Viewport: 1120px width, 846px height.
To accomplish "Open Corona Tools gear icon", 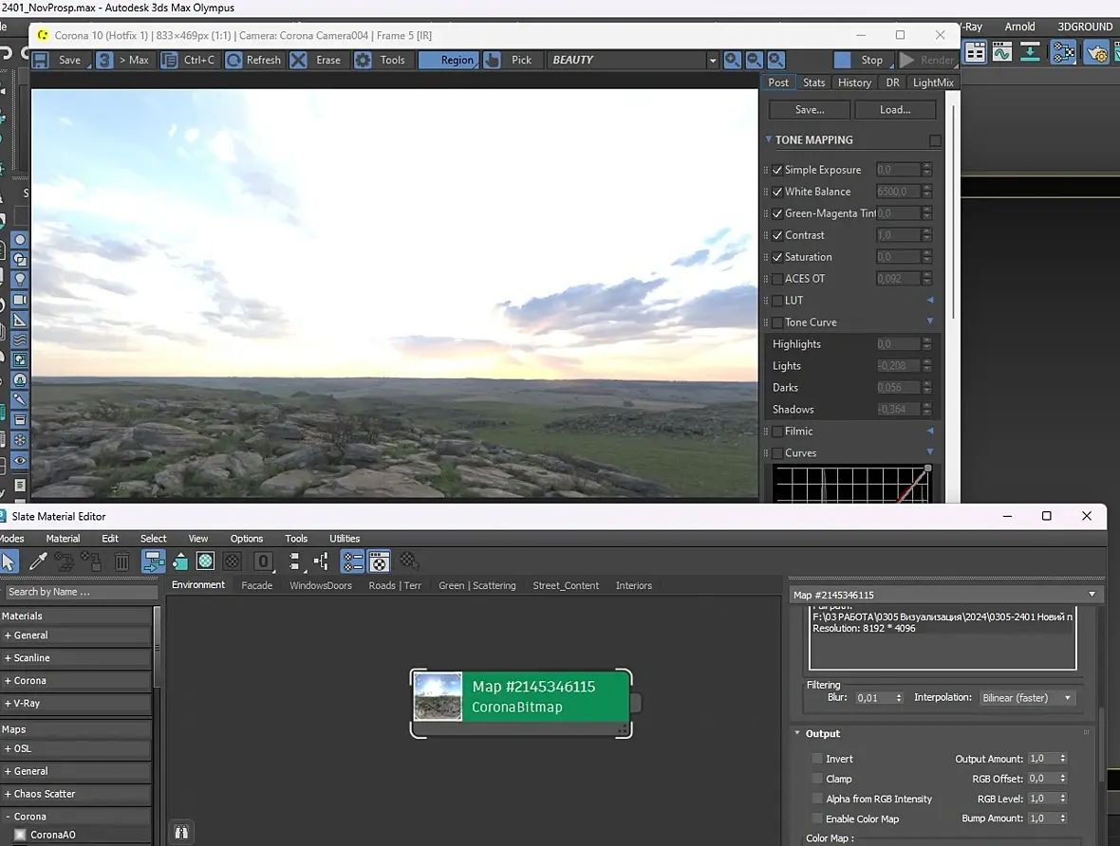I will (364, 60).
